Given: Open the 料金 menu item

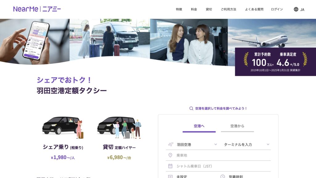Looking at the screenshot, I should click(x=194, y=9).
